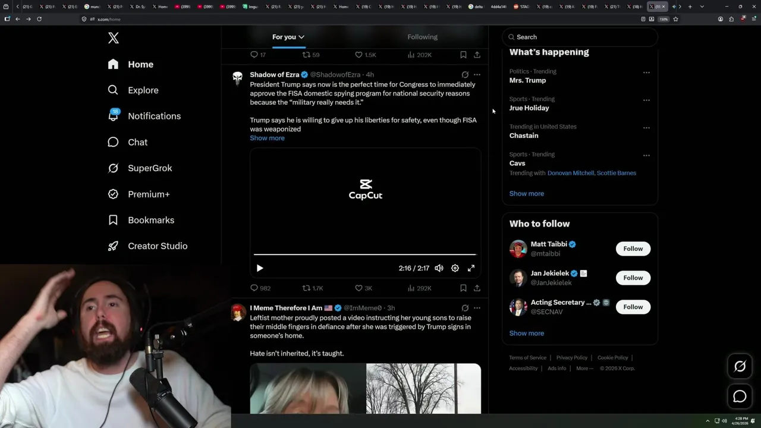Viewport: 761px width, 428px height.
Task: Open Chat in sidebar
Action: coord(128,142)
